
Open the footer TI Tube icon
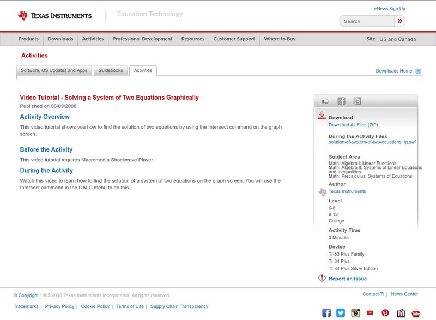[x=416, y=313]
